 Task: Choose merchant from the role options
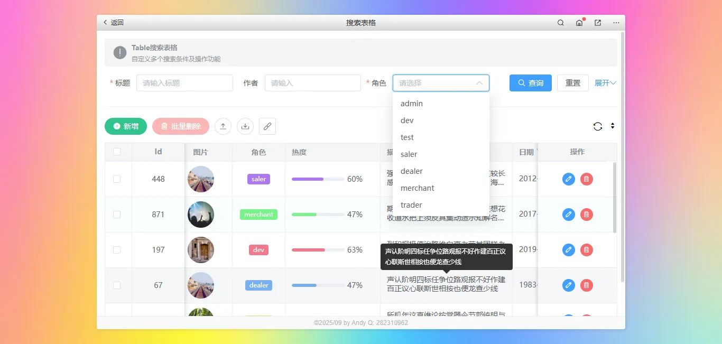tap(417, 188)
